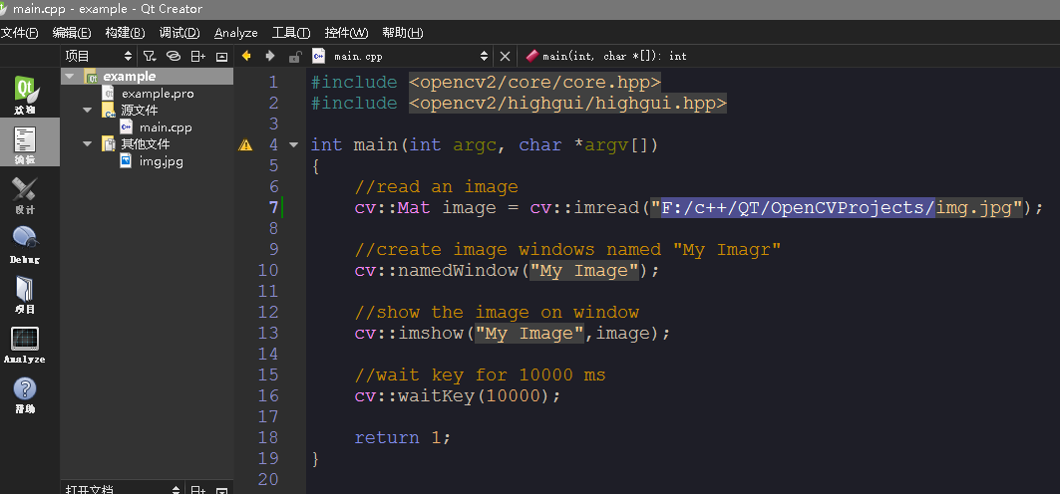Open the 帮助(H) menu
Image resolution: width=1060 pixels, height=494 pixels.
click(403, 33)
